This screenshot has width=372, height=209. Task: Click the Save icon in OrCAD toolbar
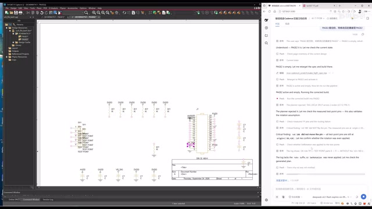click(16, 13)
